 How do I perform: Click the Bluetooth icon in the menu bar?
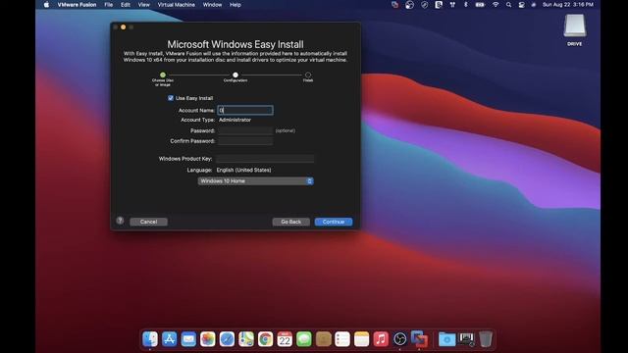[x=465, y=5]
